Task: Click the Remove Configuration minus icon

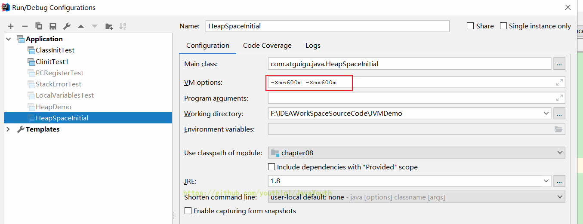Action: coord(25,26)
